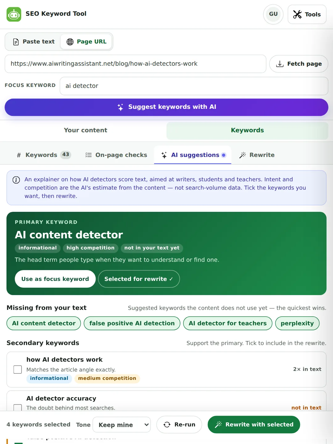This screenshot has width=333, height=444.
Task: Rewrite with selected keywords
Action: (x=254, y=425)
